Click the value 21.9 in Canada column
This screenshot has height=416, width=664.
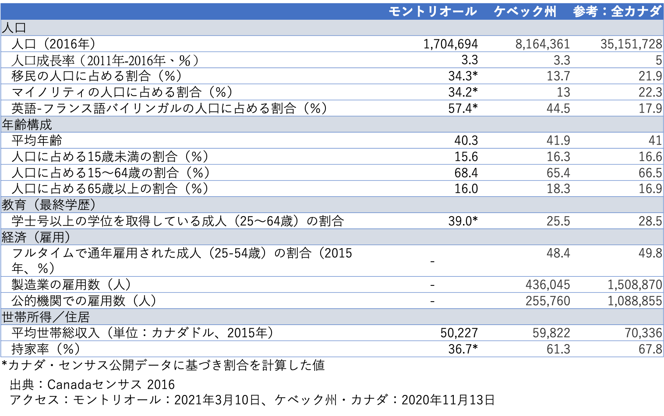[x=650, y=76]
